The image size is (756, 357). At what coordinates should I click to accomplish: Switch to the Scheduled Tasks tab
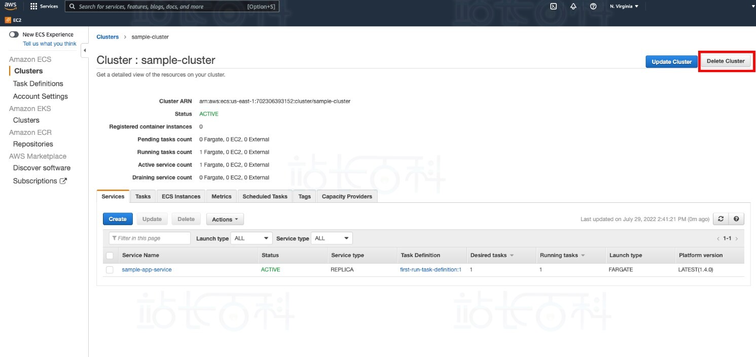pos(265,196)
